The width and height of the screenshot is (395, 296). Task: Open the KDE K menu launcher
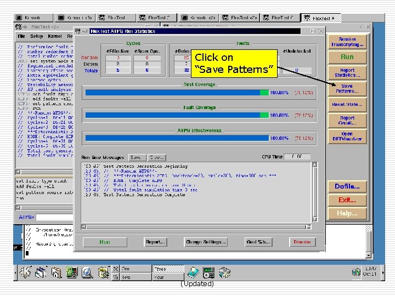[x=25, y=272]
